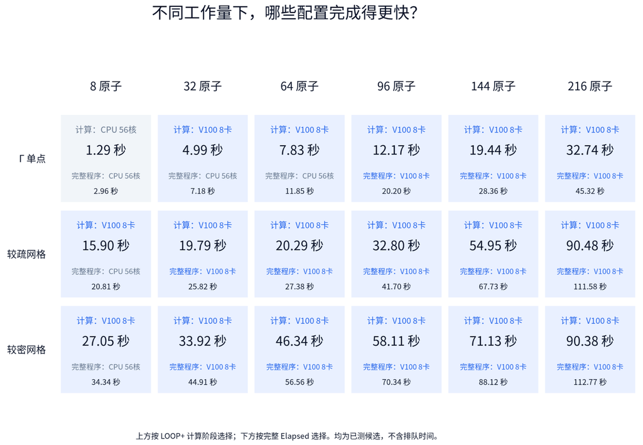Click the 较疏网格 row label
The height and width of the screenshot is (445, 643).
[26, 254]
